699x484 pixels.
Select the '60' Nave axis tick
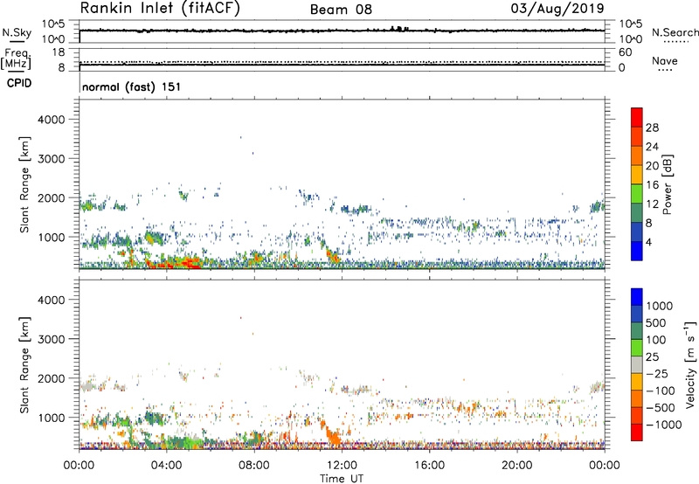point(625,52)
